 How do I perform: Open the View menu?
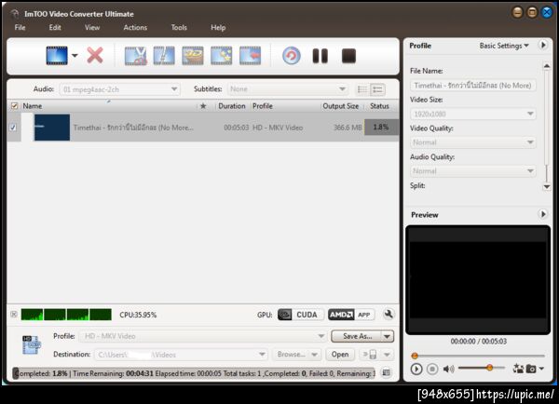[92, 27]
